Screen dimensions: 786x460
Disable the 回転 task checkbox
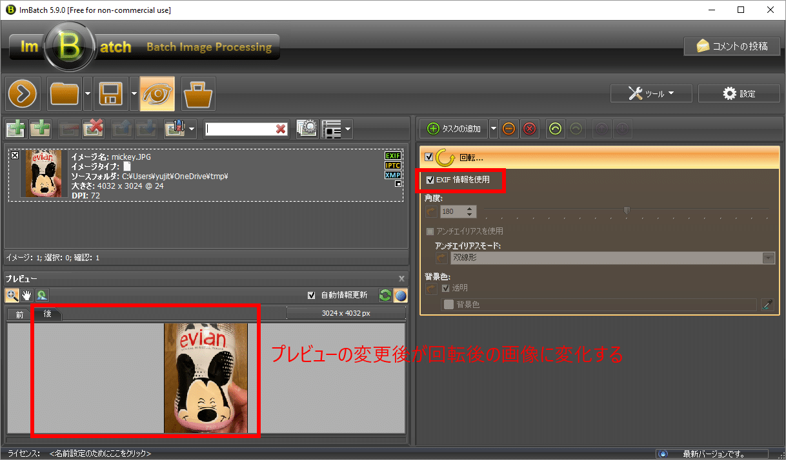428,155
